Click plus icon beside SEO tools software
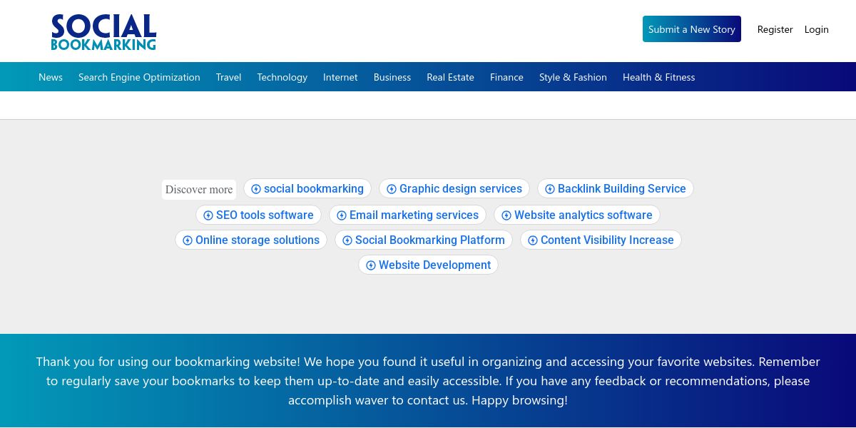 pyautogui.click(x=208, y=215)
